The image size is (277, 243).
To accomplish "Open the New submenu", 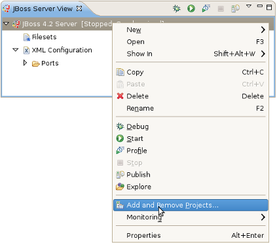I will pos(191,29).
